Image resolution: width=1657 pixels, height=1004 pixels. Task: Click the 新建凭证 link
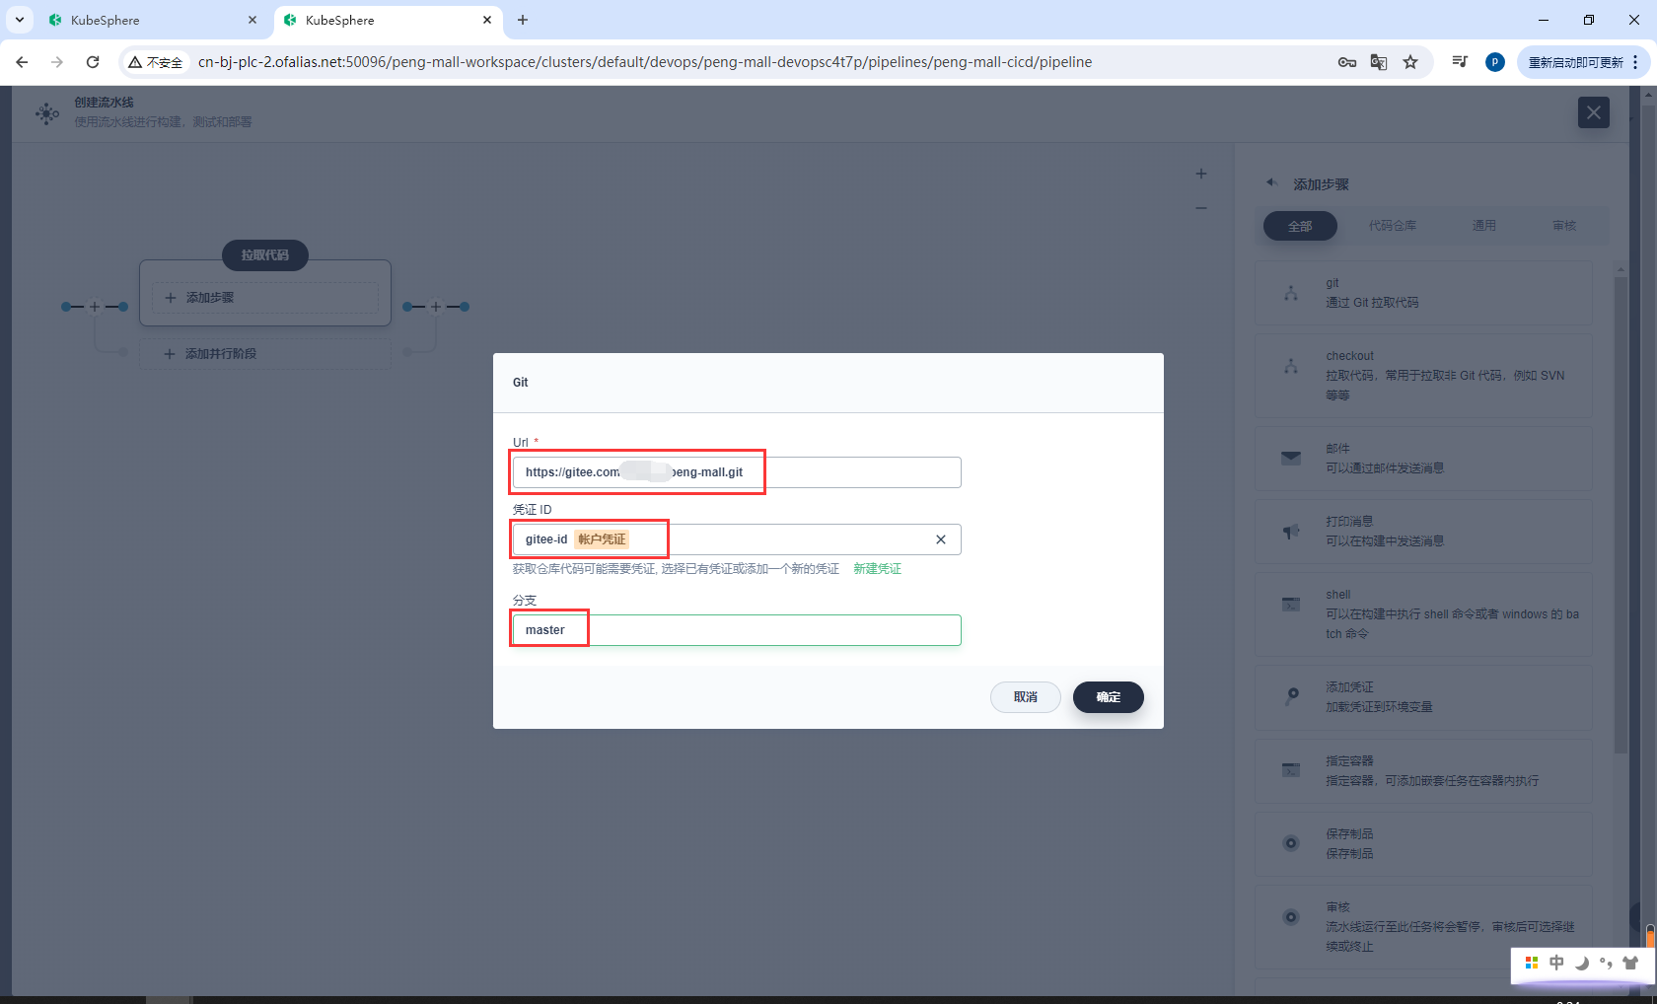(878, 569)
